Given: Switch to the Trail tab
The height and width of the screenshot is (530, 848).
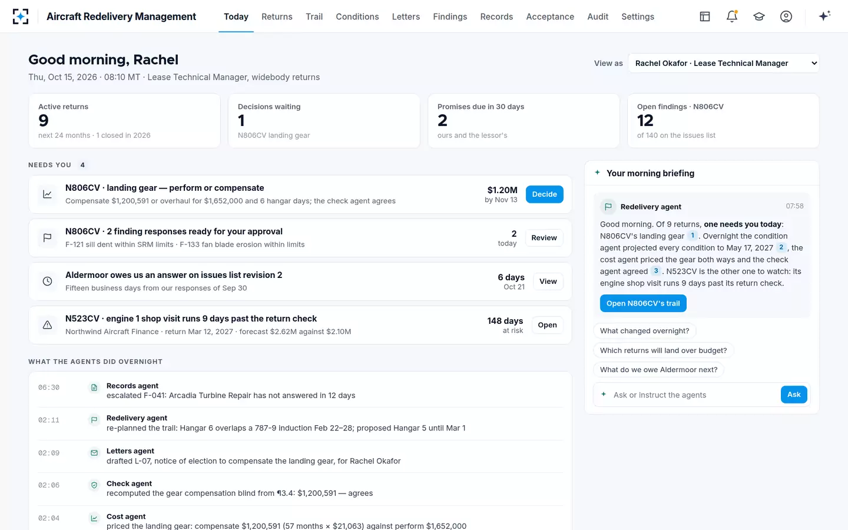Looking at the screenshot, I should point(314,16).
